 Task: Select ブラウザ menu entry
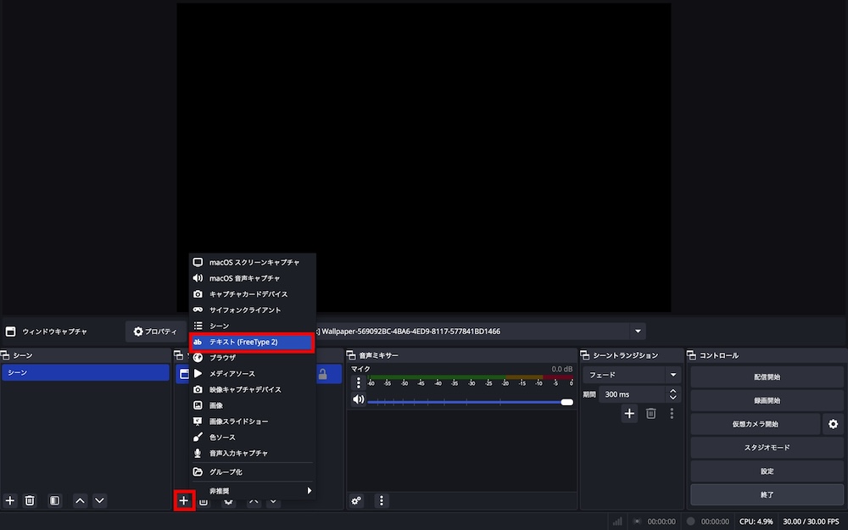pyautogui.click(x=253, y=358)
